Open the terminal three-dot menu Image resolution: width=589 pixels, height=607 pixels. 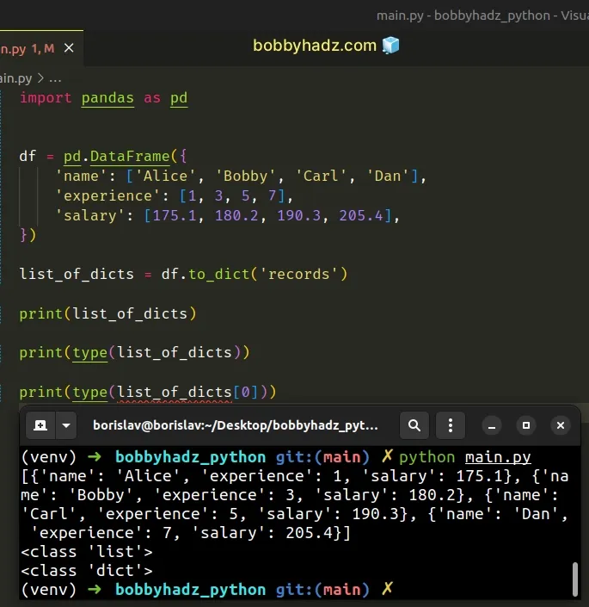coord(451,425)
